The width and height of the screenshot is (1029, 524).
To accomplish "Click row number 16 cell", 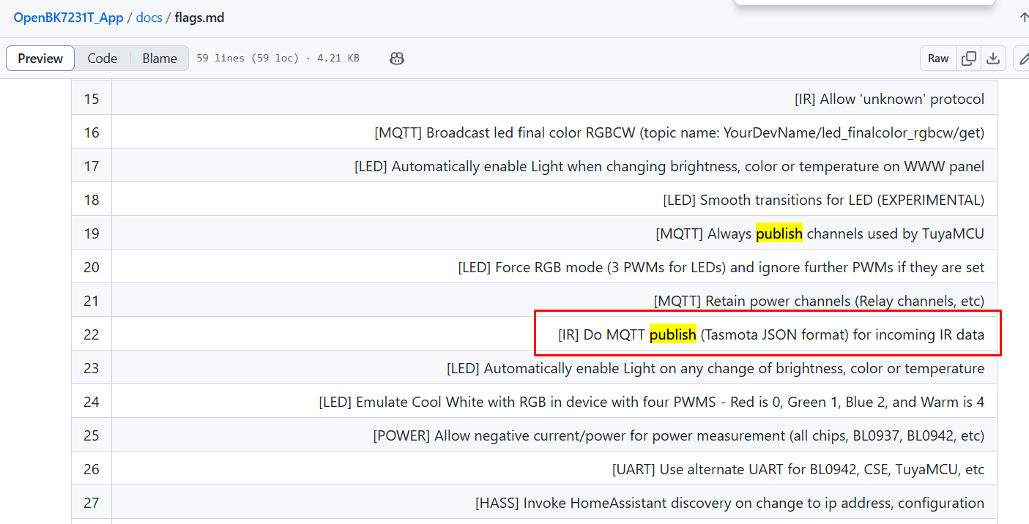I will coord(92,132).
